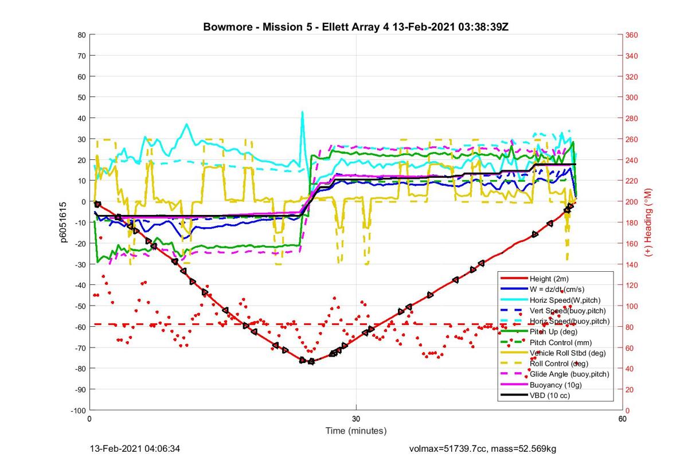
Task: Click the '70' tick label
Action: coord(82,56)
